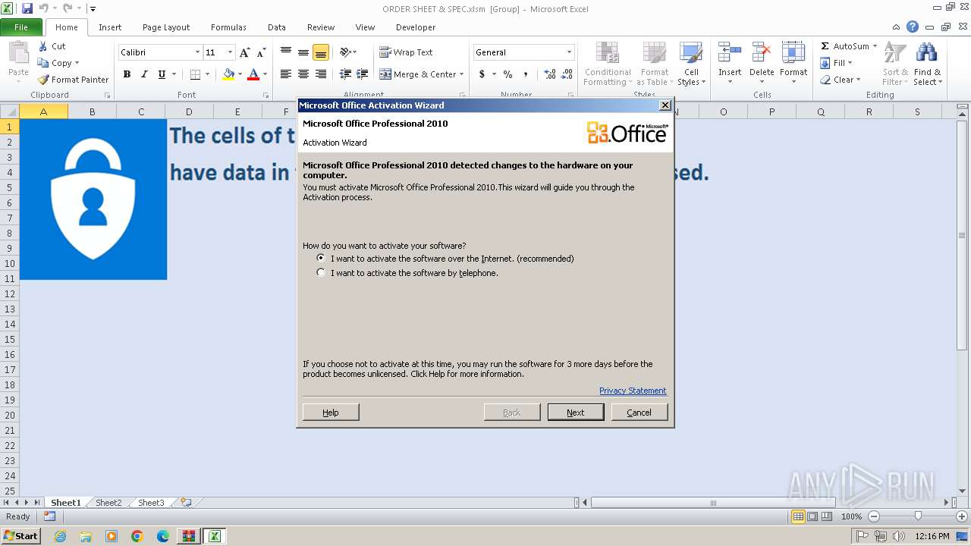
Task: Click Bottom Align icon
Action: [x=321, y=52]
